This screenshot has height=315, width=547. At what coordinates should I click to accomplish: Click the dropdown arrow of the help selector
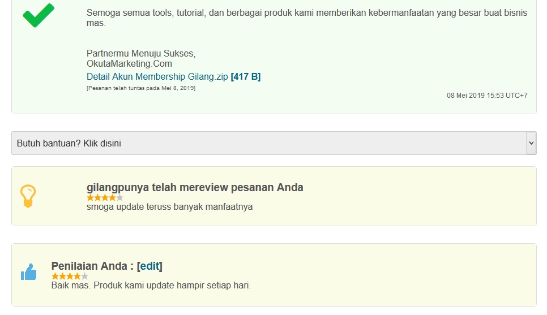click(x=531, y=143)
